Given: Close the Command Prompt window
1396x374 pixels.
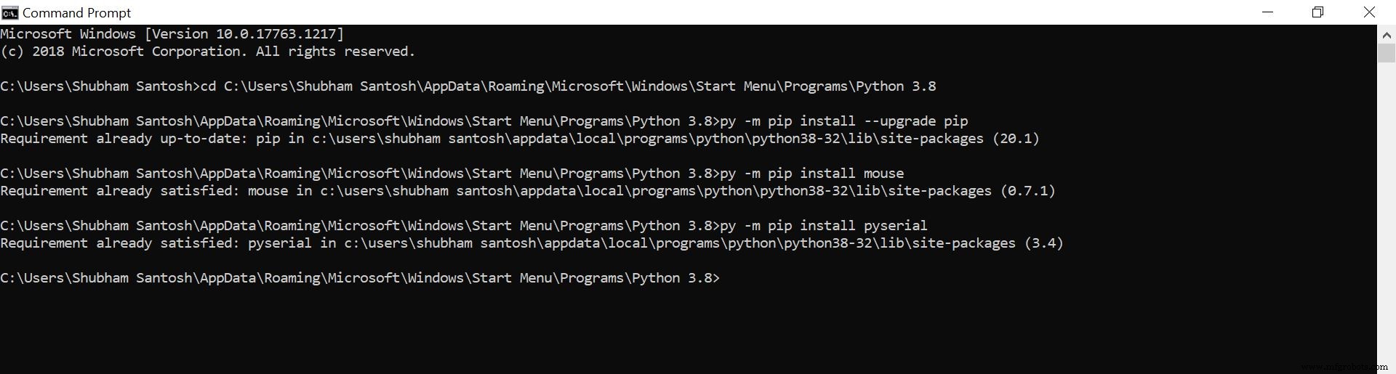Looking at the screenshot, I should [1369, 12].
